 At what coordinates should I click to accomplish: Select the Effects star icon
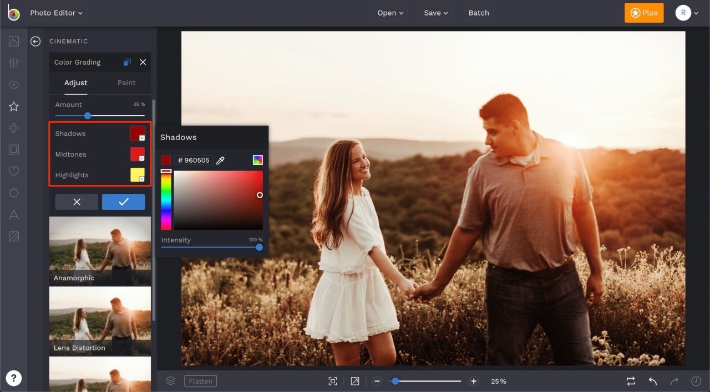pyautogui.click(x=13, y=106)
